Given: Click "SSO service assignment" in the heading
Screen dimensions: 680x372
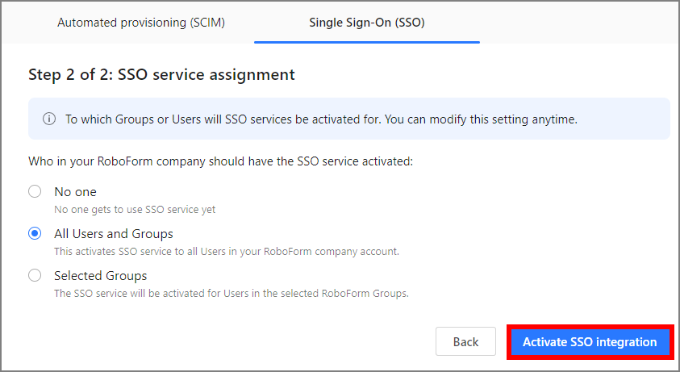Looking at the screenshot, I should (x=207, y=75).
